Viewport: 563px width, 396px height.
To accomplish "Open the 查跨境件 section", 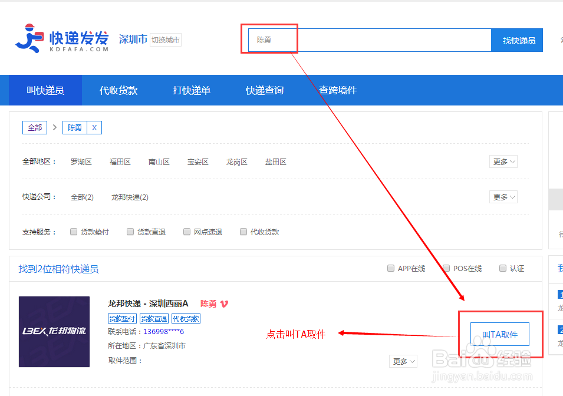I will (337, 90).
